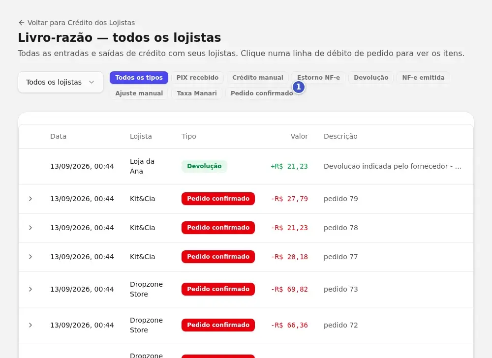The height and width of the screenshot is (358, 492).
Task: Expand the pedido 73 row
Action: 31,289
